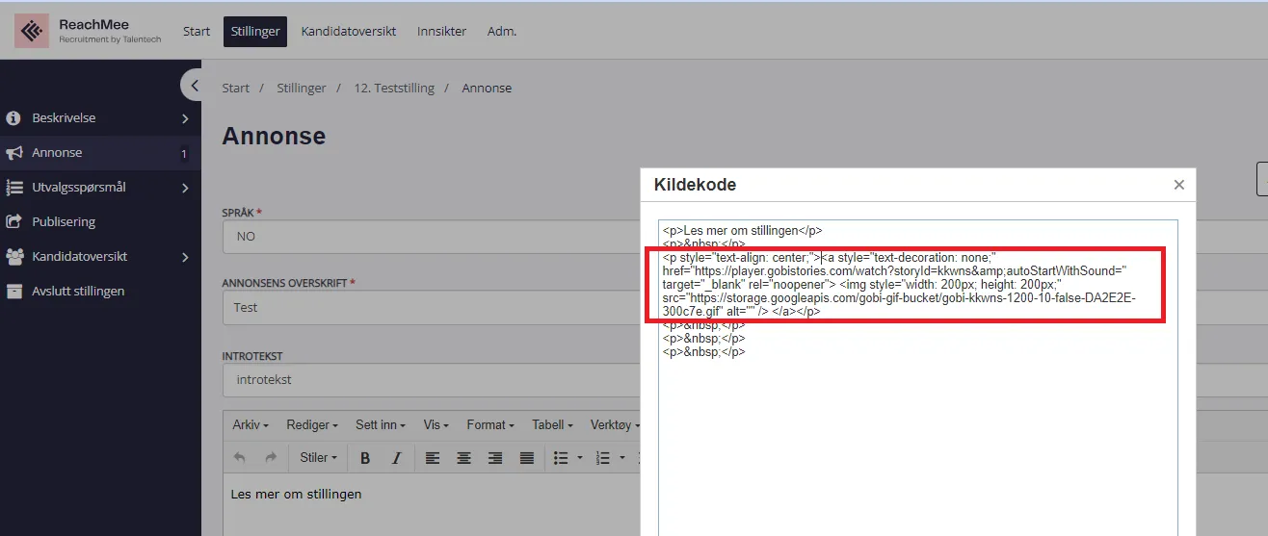Open the Sett inn editor menu
Image resolution: width=1268 pixels, height=536 pixels.
380,424
